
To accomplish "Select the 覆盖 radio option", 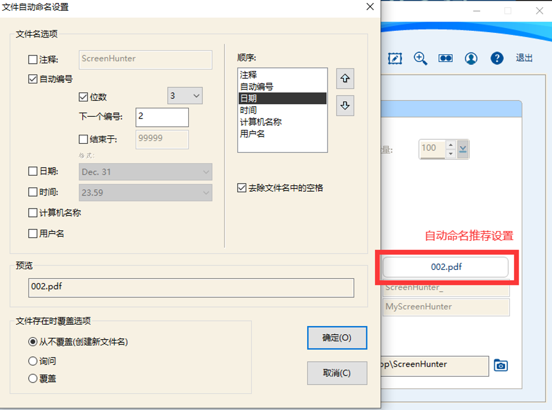I will point(33,378).
